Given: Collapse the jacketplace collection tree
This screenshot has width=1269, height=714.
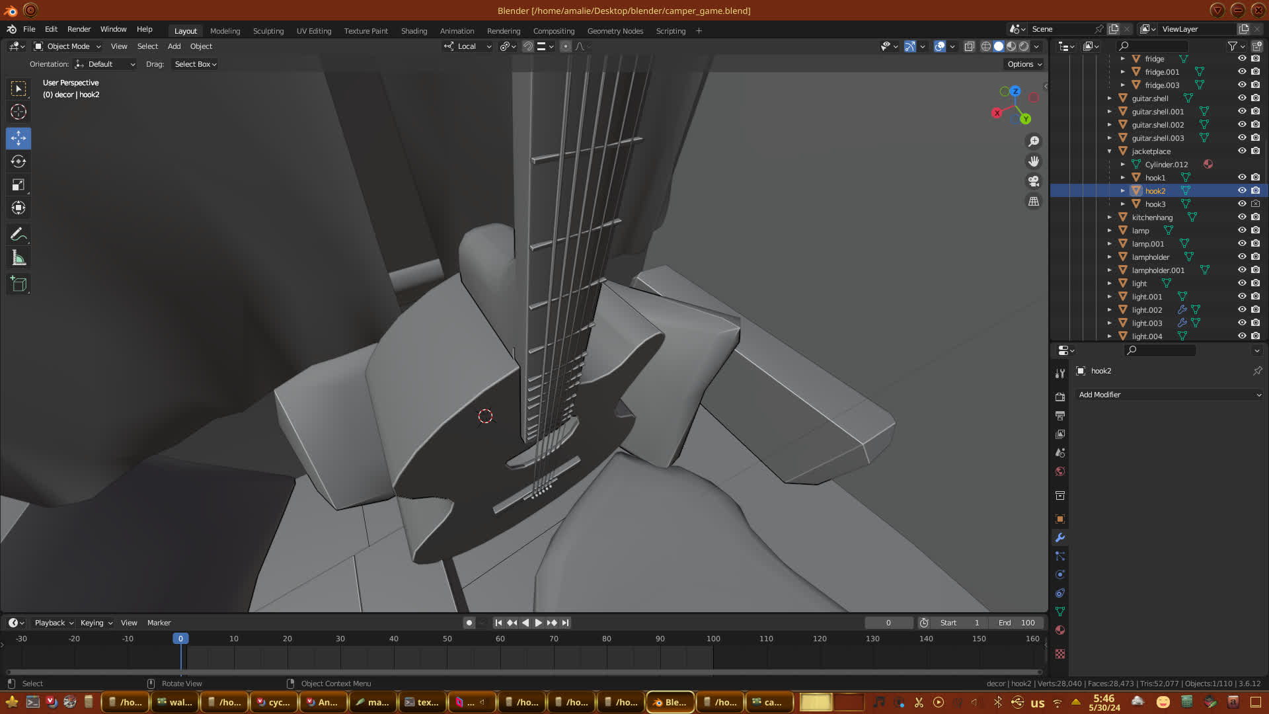Looking at the screenshot, I should 1110,151.
